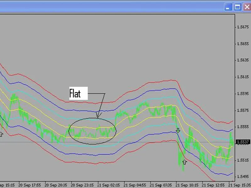This screenshot has height=188, width=251.
Task: Click time axis label 21 Sep 07:35
Action: (161, 185)
